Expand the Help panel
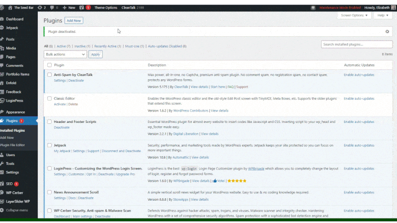Viewport: 397px width, 223px height. coord(383,15)
